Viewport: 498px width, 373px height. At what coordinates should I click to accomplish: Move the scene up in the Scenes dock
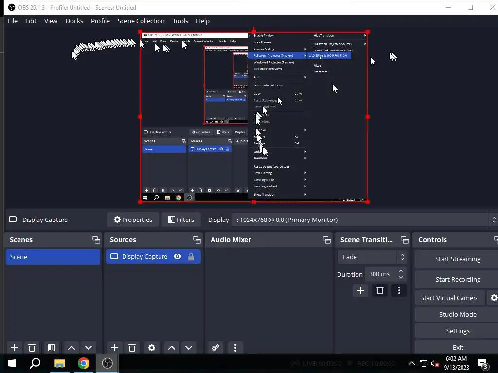pyautogui.click(x=71, y=348)
